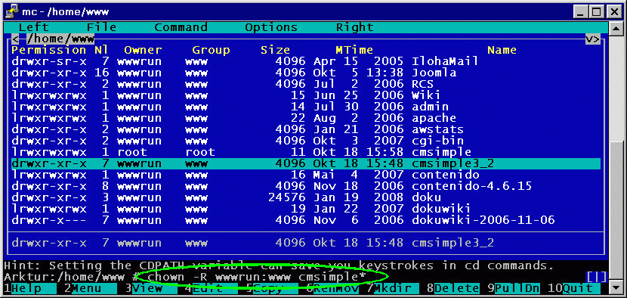Select the Joomla directory

(x=305, y=73)
